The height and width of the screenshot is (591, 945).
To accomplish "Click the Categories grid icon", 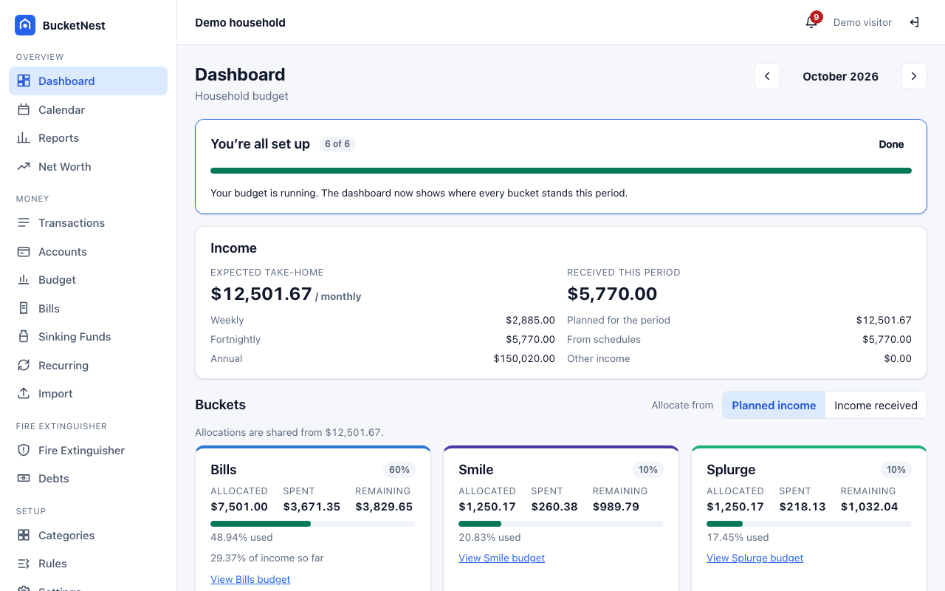I will [24, 536].
